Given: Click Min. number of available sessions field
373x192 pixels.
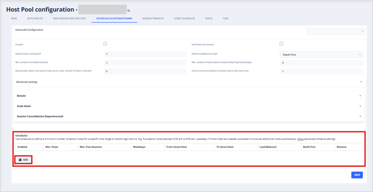Looking at the screenshot, I should [145, 63].
